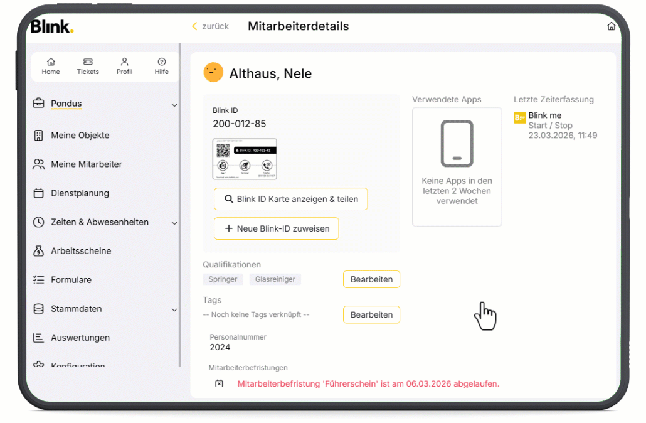Viewport: 646px width, 423px height.
Task: Click the home icon in top-right corner
Action: (x=612, y=26)
